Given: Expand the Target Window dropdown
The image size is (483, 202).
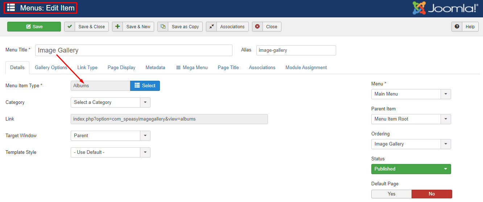Looking at the screenshot, I should (x=110, y=136).
